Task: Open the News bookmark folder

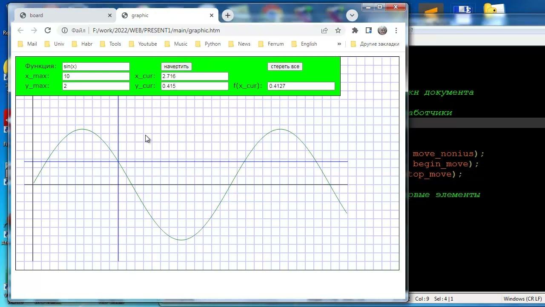Action: point(240,44)
